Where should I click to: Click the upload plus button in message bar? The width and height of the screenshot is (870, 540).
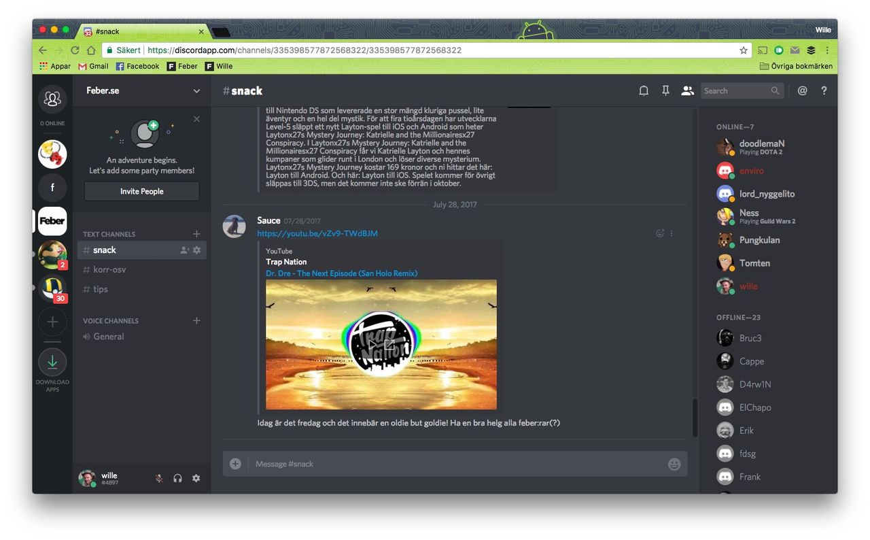(235, 464)
